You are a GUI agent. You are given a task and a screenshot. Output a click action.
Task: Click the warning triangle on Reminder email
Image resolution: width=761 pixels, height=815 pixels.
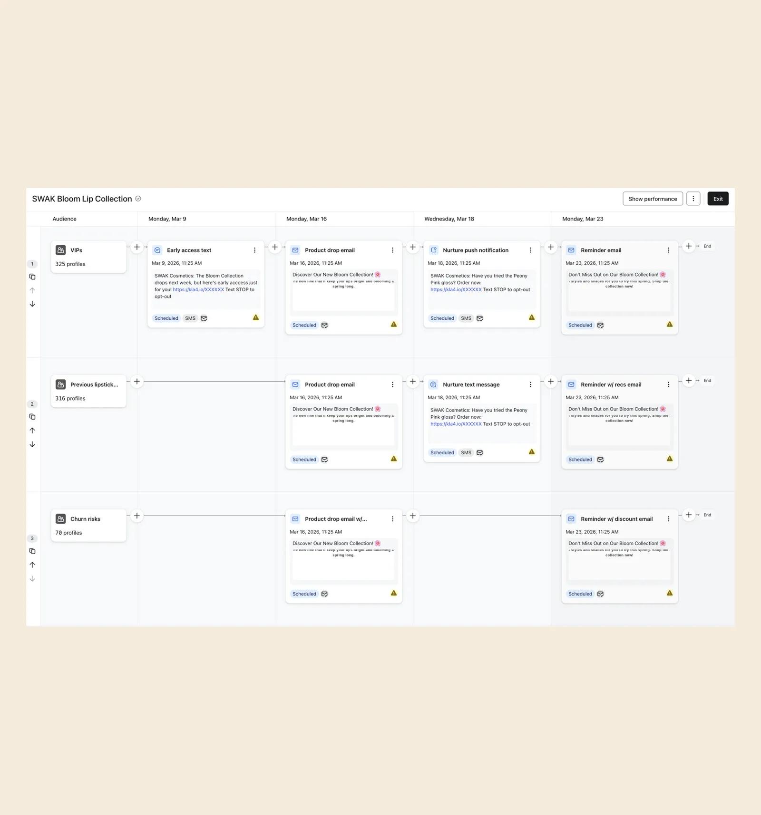click(670, 324)
